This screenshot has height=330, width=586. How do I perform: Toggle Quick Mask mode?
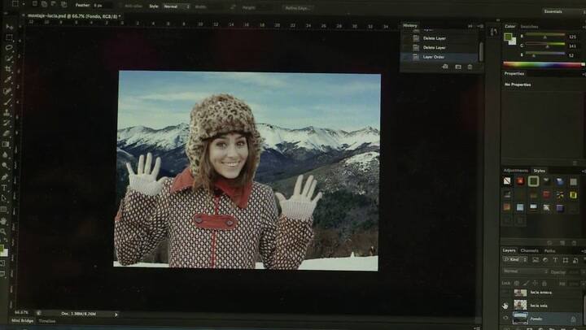pos(2,263)
